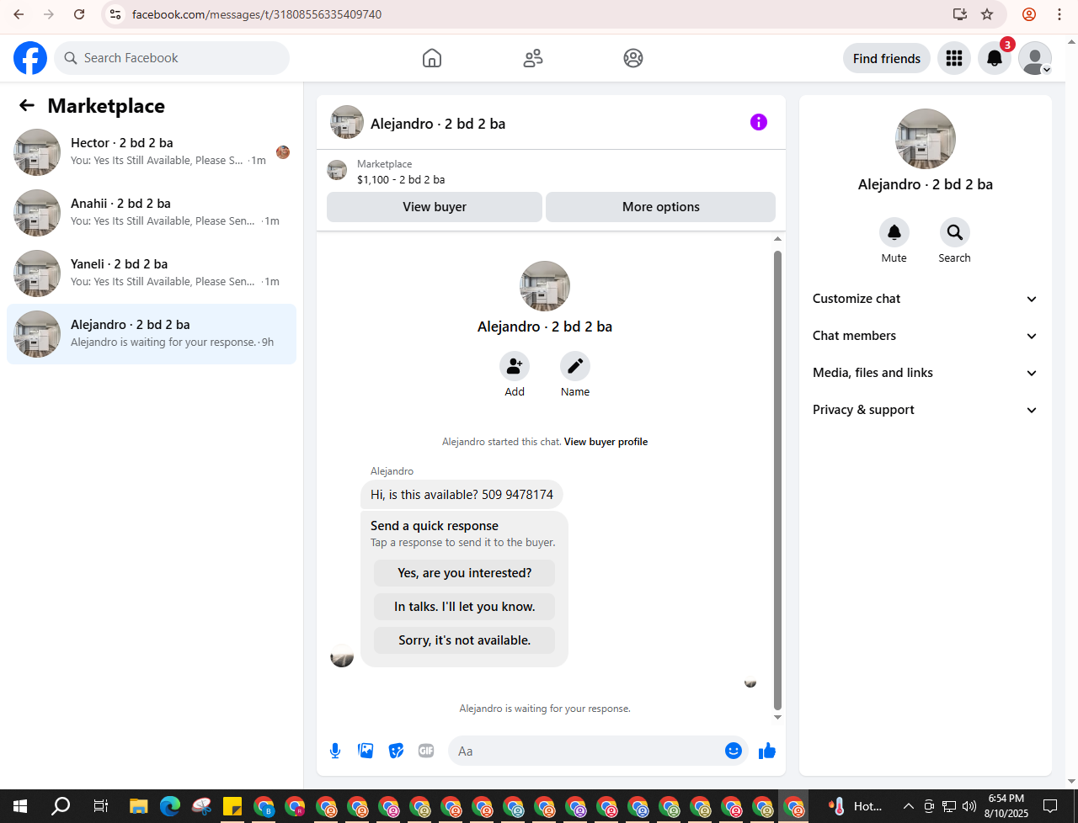Screen dimensions: 1078x823
Task: Open the emoji picker smiley icon
Action: point(734,751)
